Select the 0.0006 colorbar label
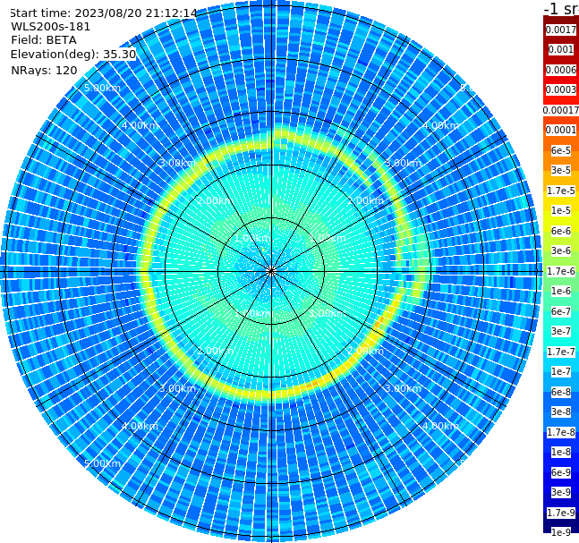The image size is (579, 543). pos(561,70)
